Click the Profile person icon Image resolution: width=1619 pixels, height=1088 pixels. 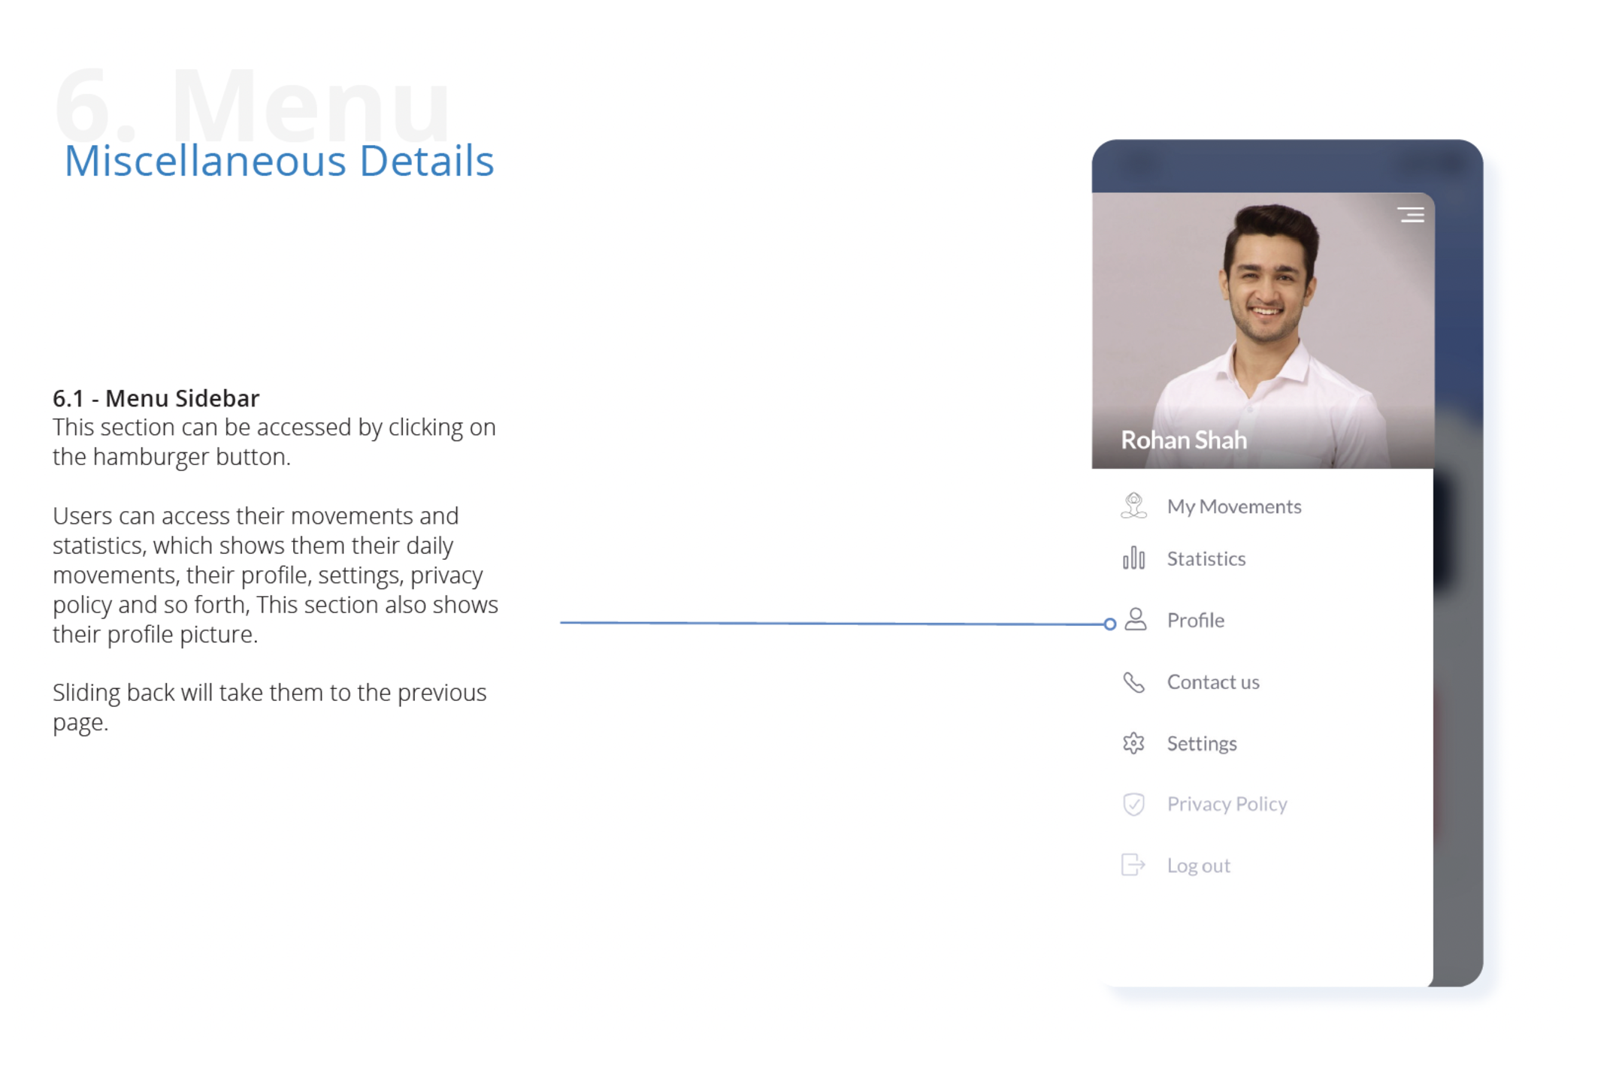(x=1135, y=620)
